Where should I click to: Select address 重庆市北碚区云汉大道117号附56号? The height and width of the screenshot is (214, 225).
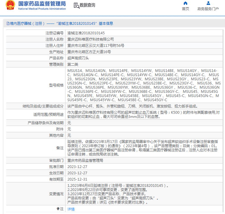click(96, 46)
